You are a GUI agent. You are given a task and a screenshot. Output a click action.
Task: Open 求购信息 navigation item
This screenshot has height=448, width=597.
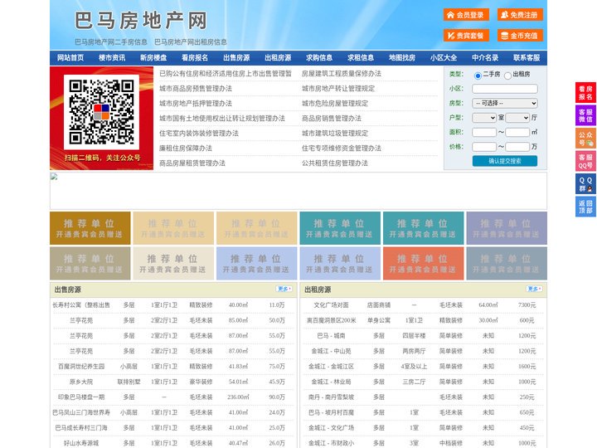pyautogui.click(x=319, y=58)
